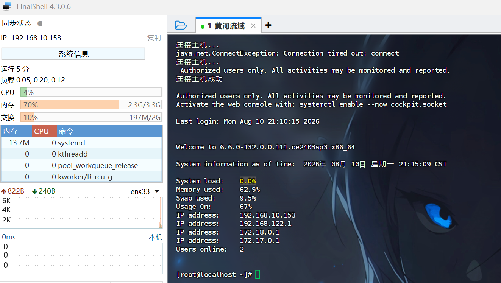Copy the IP address with 复制
This screenshot has width=501, height=283.
click(x=154, y=38)
